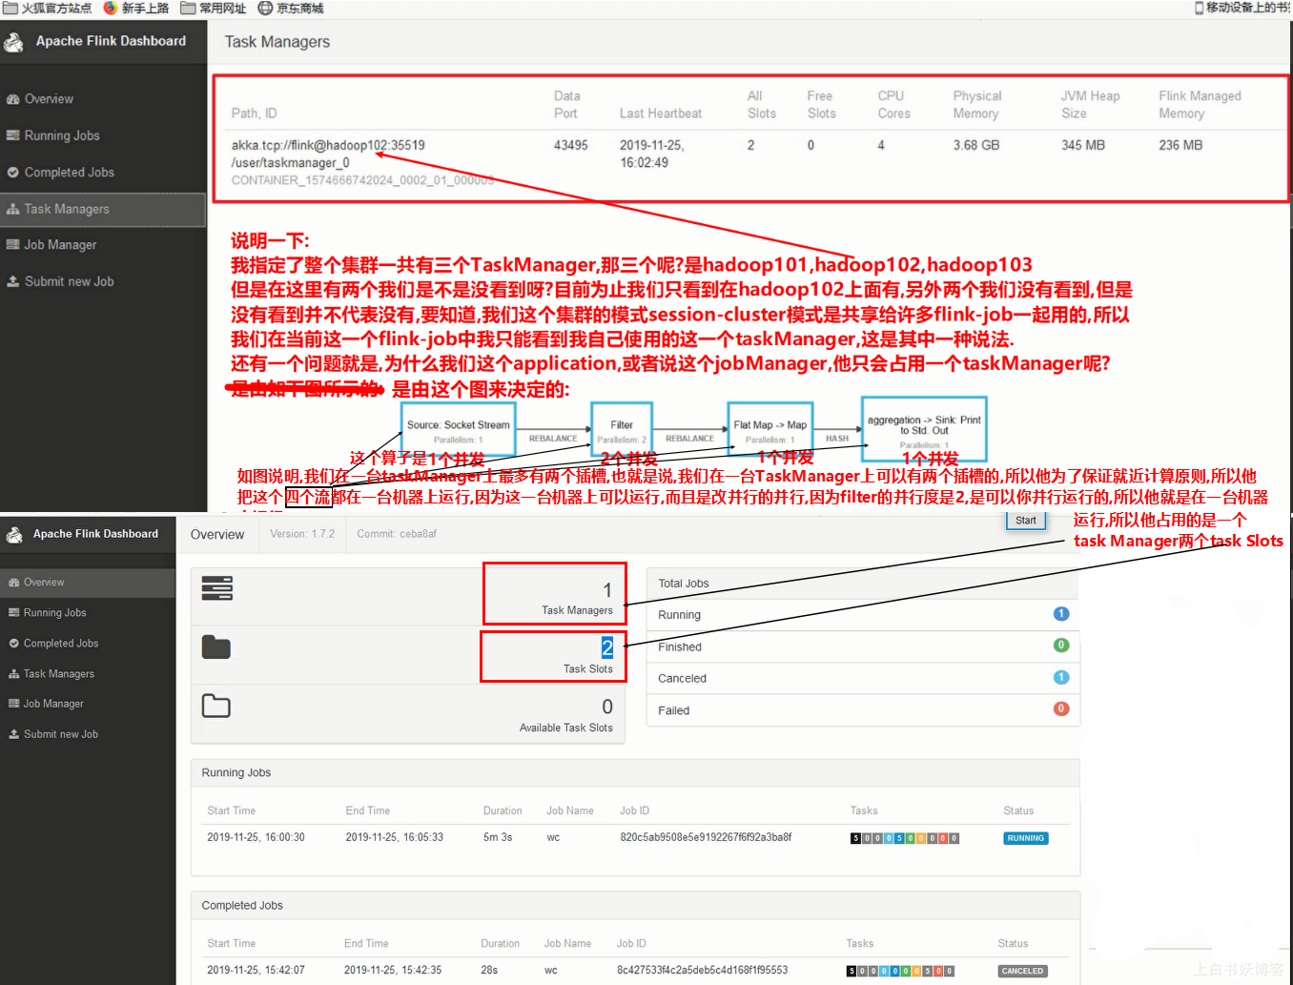The height and width of the screenshot is (985, 1293).
Task: Click the aggregation -> Sink: Print node
Action: point(924,429)
